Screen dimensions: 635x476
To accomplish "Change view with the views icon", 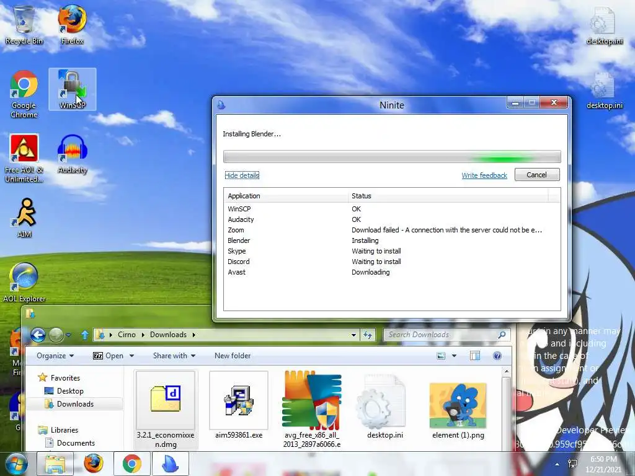I will click(441, 356).
